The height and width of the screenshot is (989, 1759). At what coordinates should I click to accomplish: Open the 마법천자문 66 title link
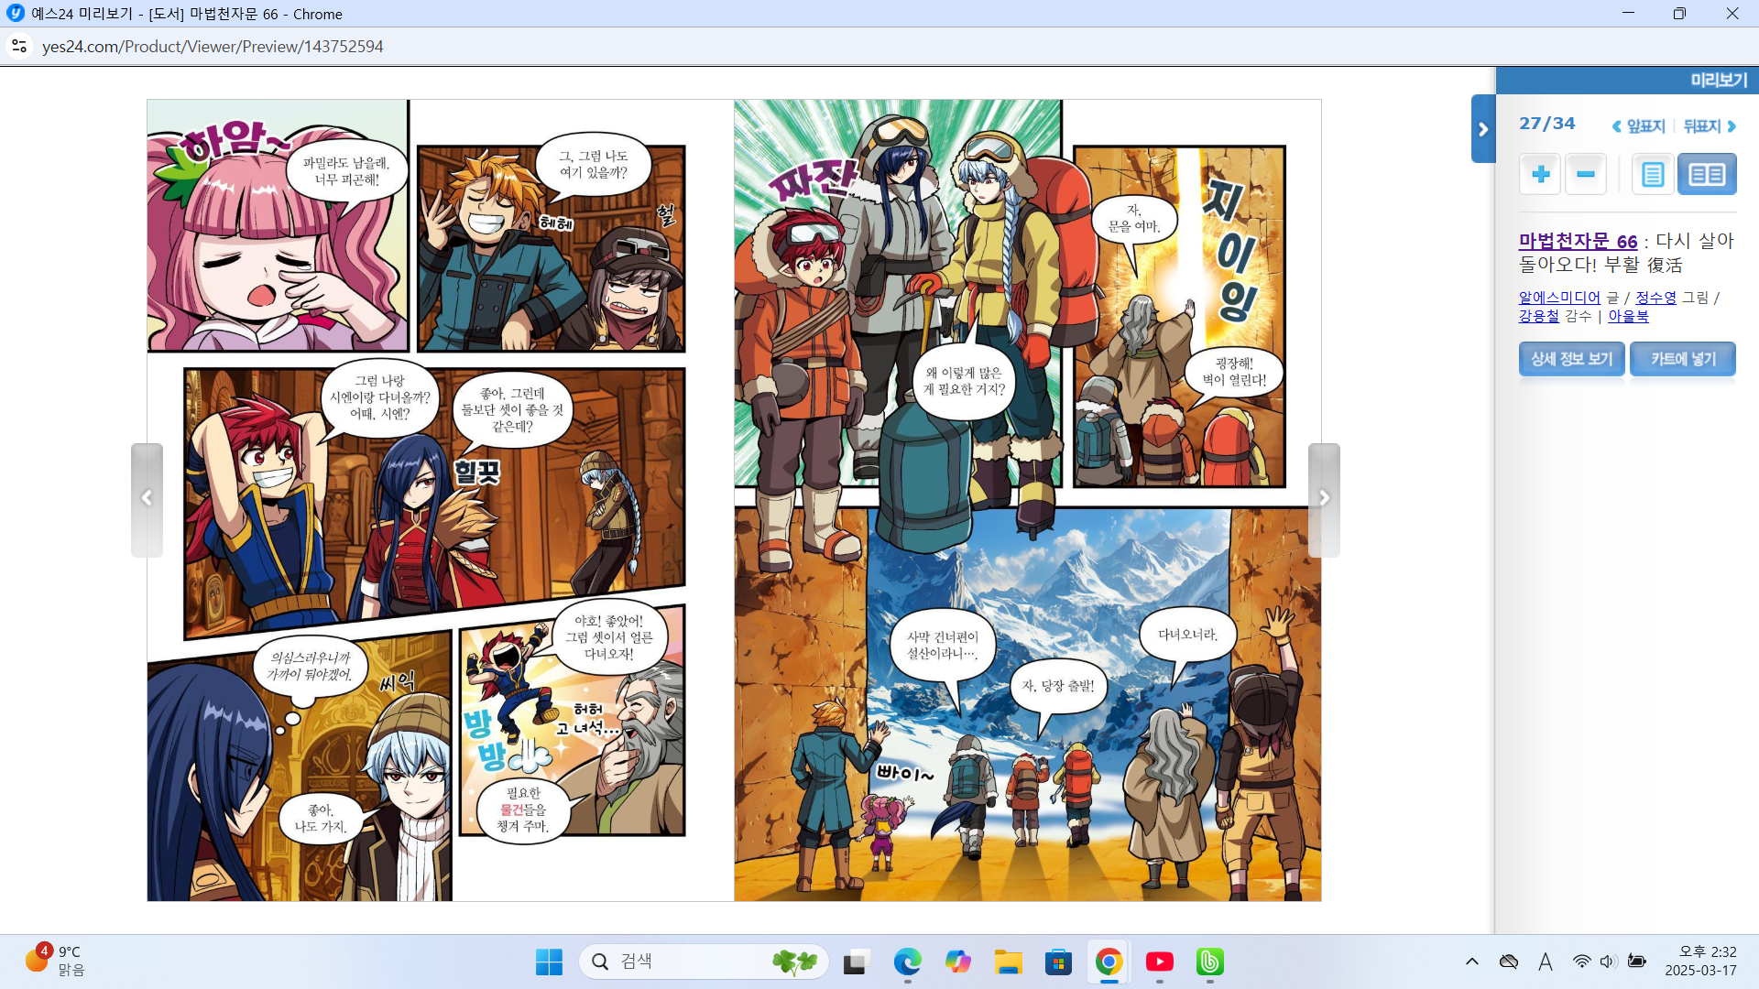click(1578, 241)
